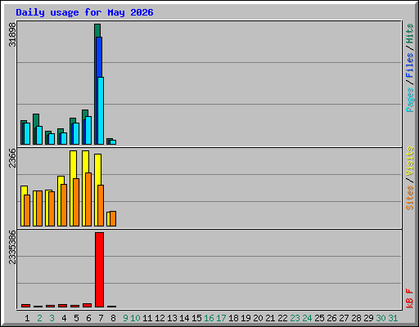The width and height of the screenshot is (419, 327).
Task: Select the red kilobytes bar for day 7
Action: (x=99, y=270)
